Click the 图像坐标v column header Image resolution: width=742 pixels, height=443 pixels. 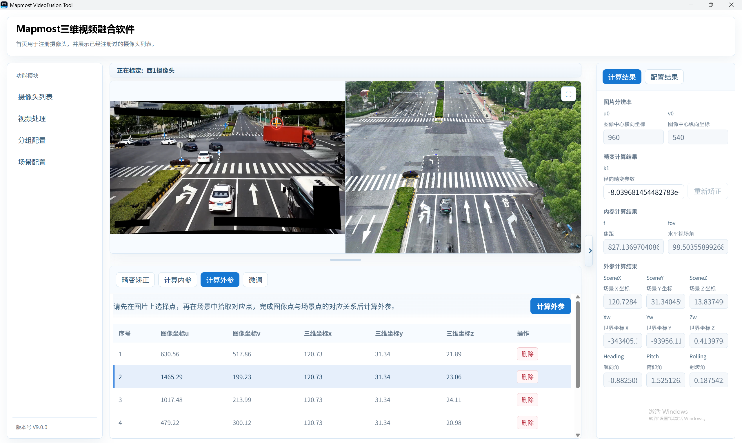tap(246, 333)
